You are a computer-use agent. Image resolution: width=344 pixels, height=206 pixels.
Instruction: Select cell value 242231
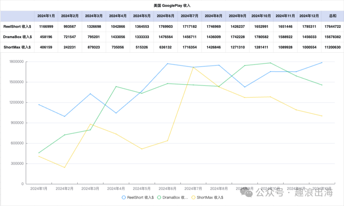70,47
